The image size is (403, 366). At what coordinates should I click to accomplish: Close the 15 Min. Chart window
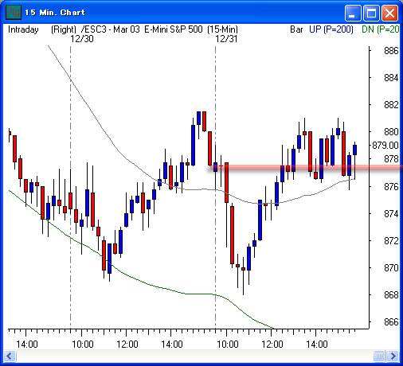coord(389,13)
